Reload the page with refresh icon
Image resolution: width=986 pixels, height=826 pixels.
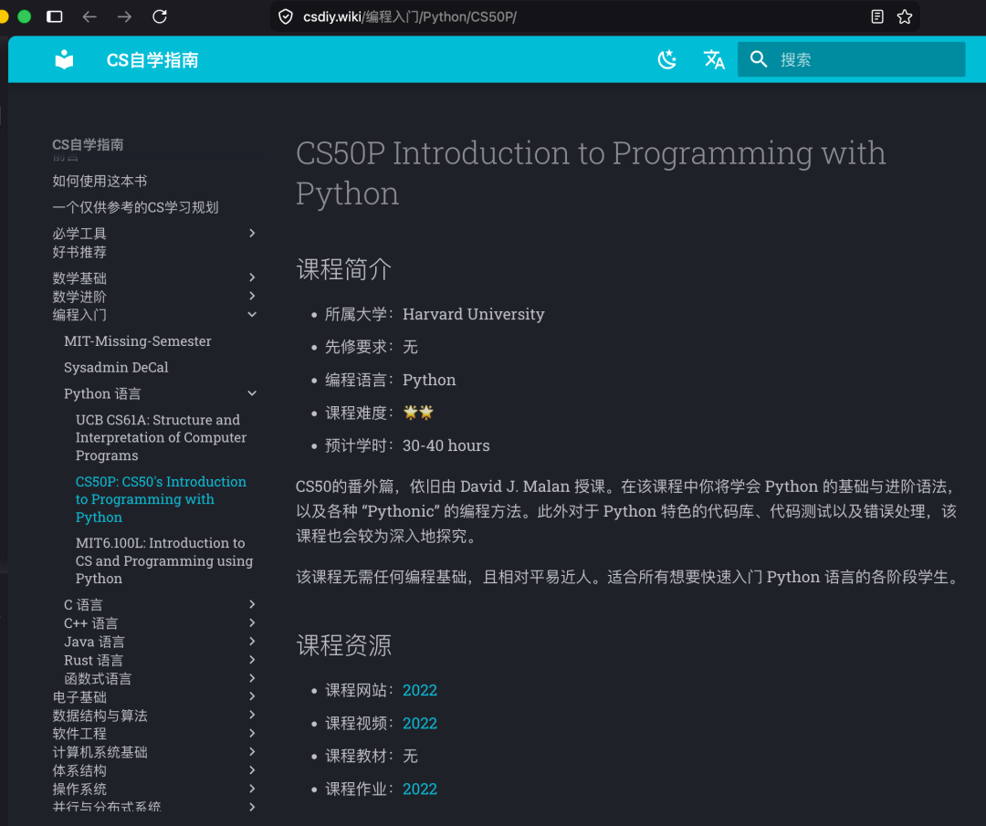click(160, 16)
